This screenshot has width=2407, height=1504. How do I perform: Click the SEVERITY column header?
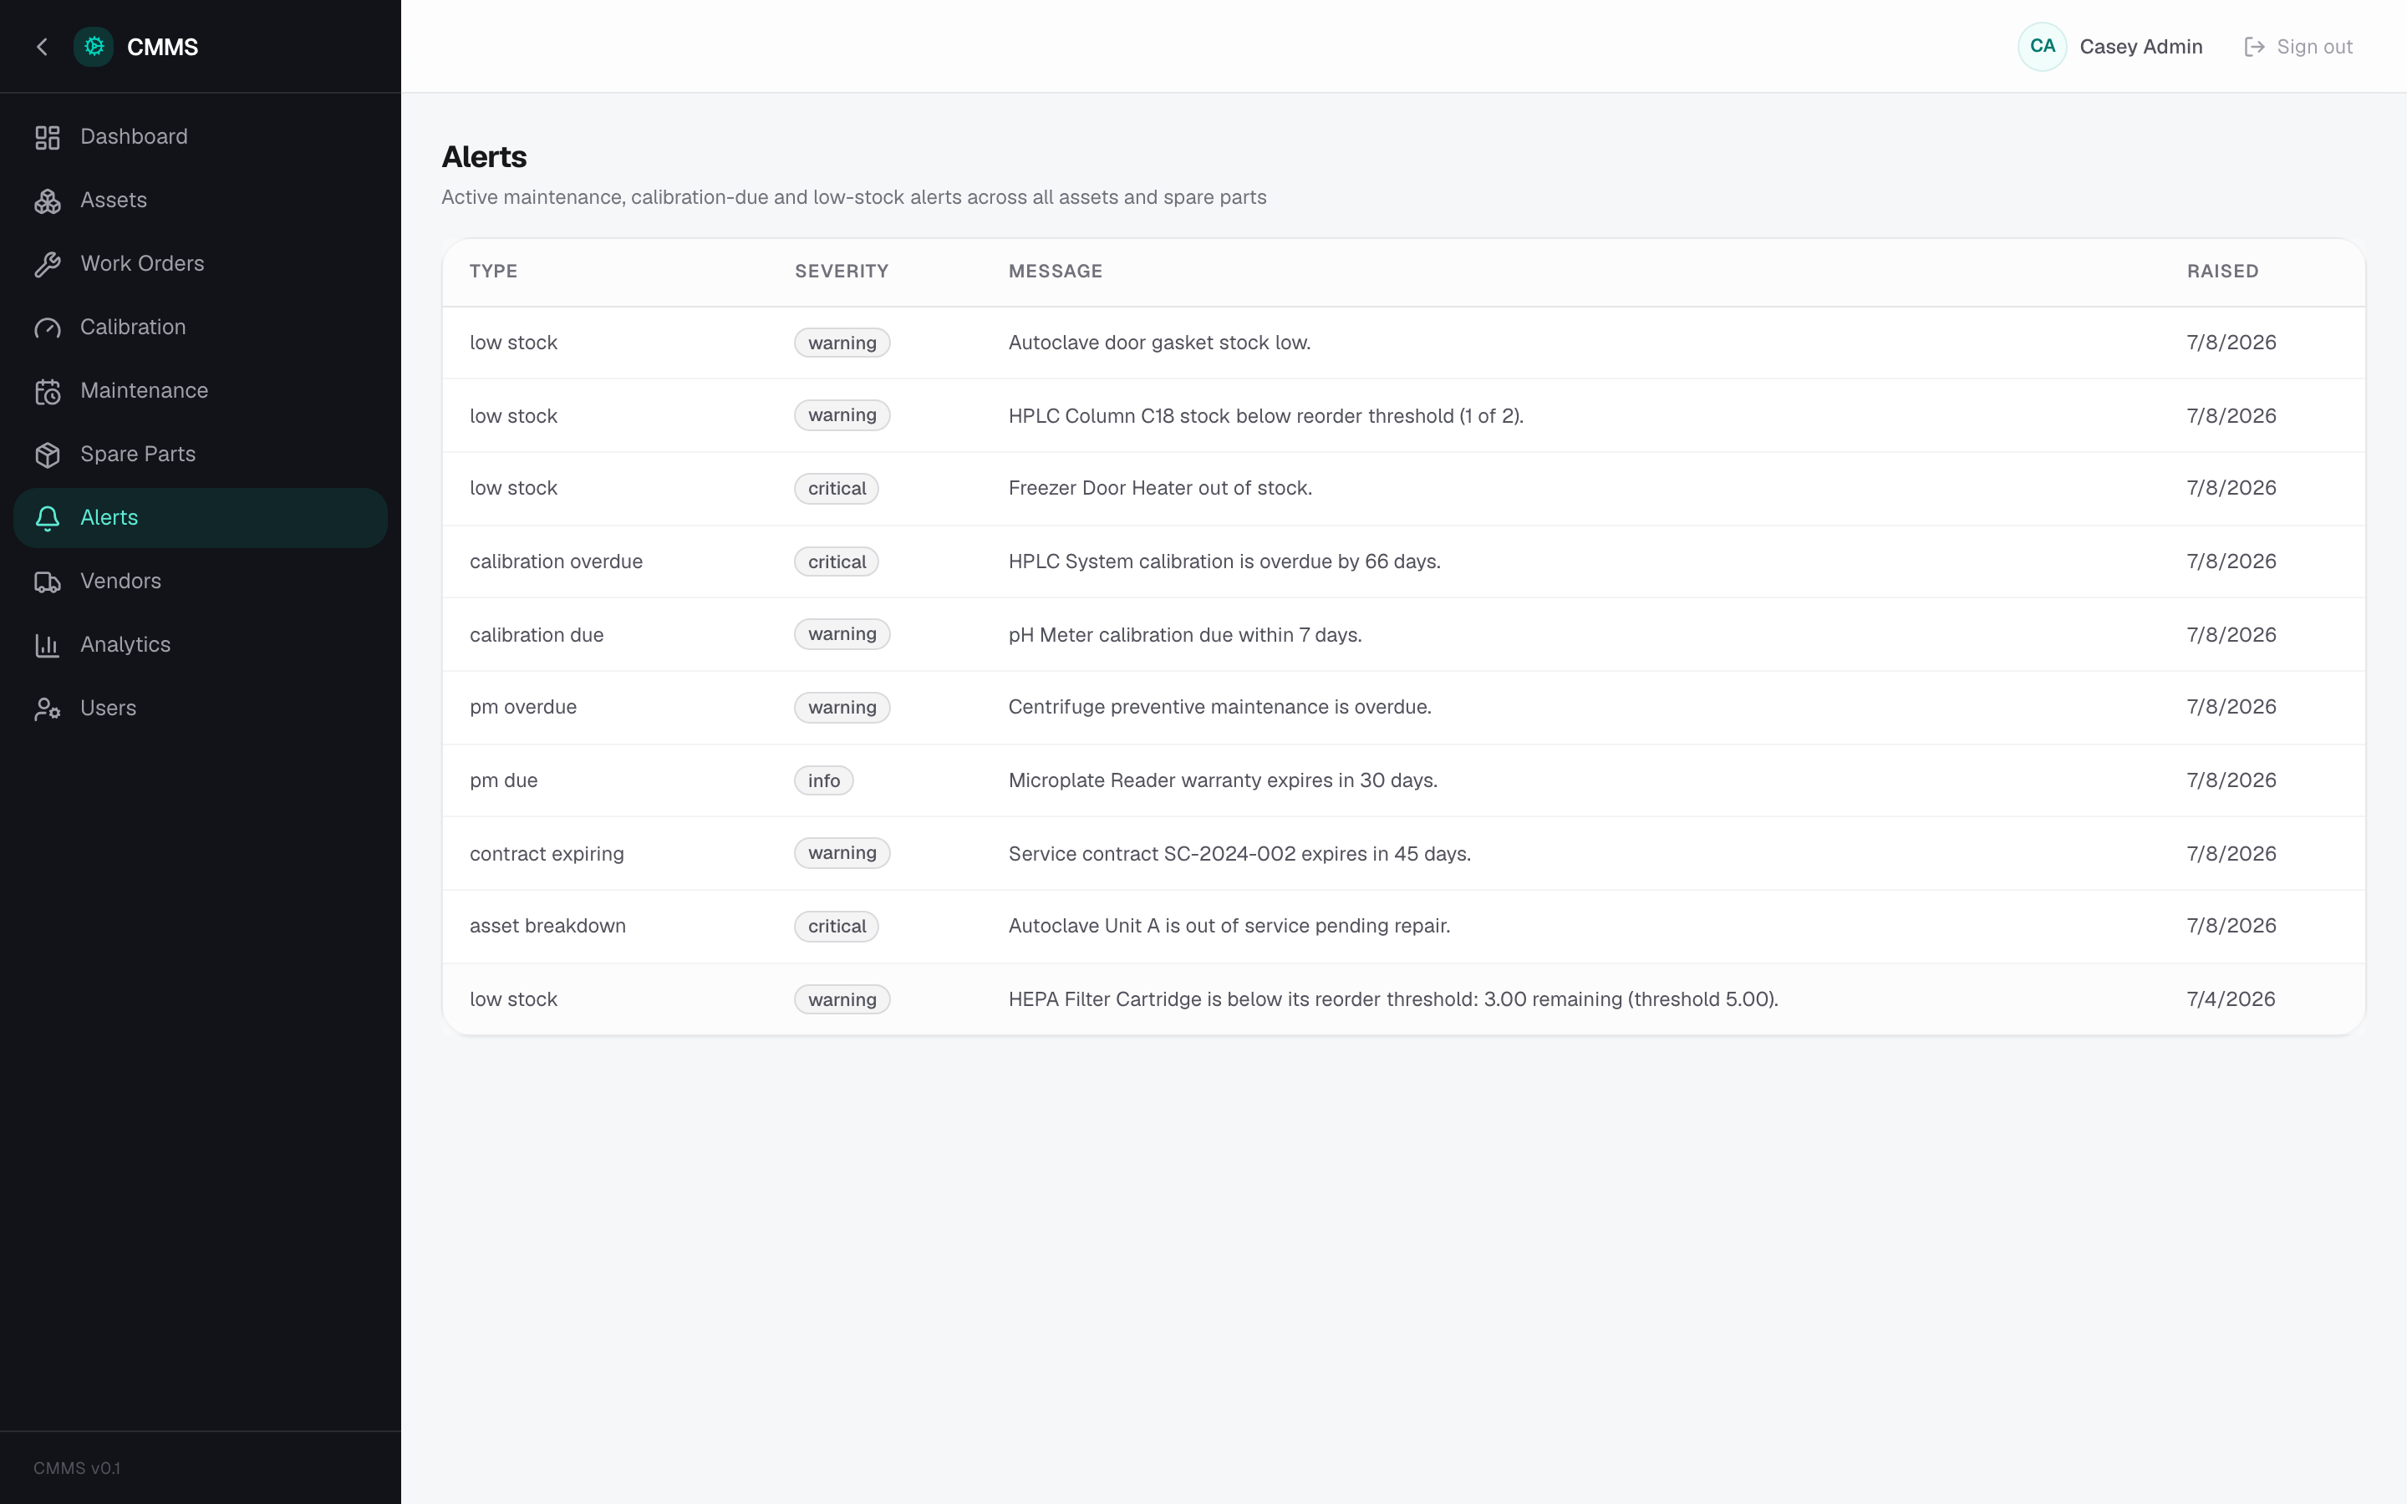(x=842, y=272)
